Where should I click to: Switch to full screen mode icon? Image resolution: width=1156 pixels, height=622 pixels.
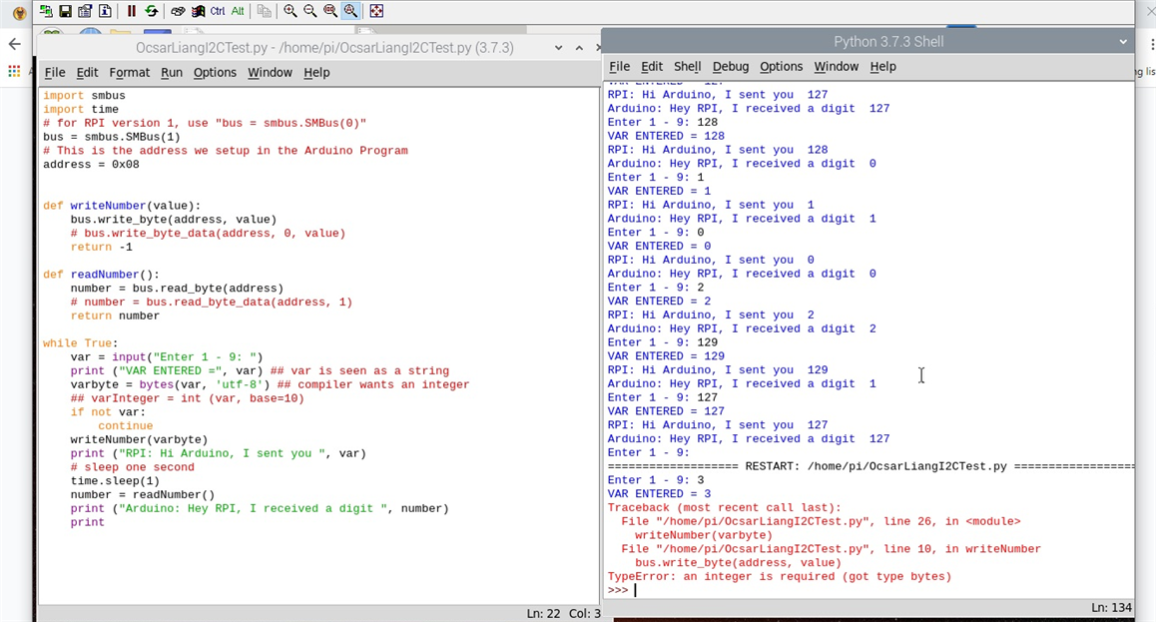(376, 11)
